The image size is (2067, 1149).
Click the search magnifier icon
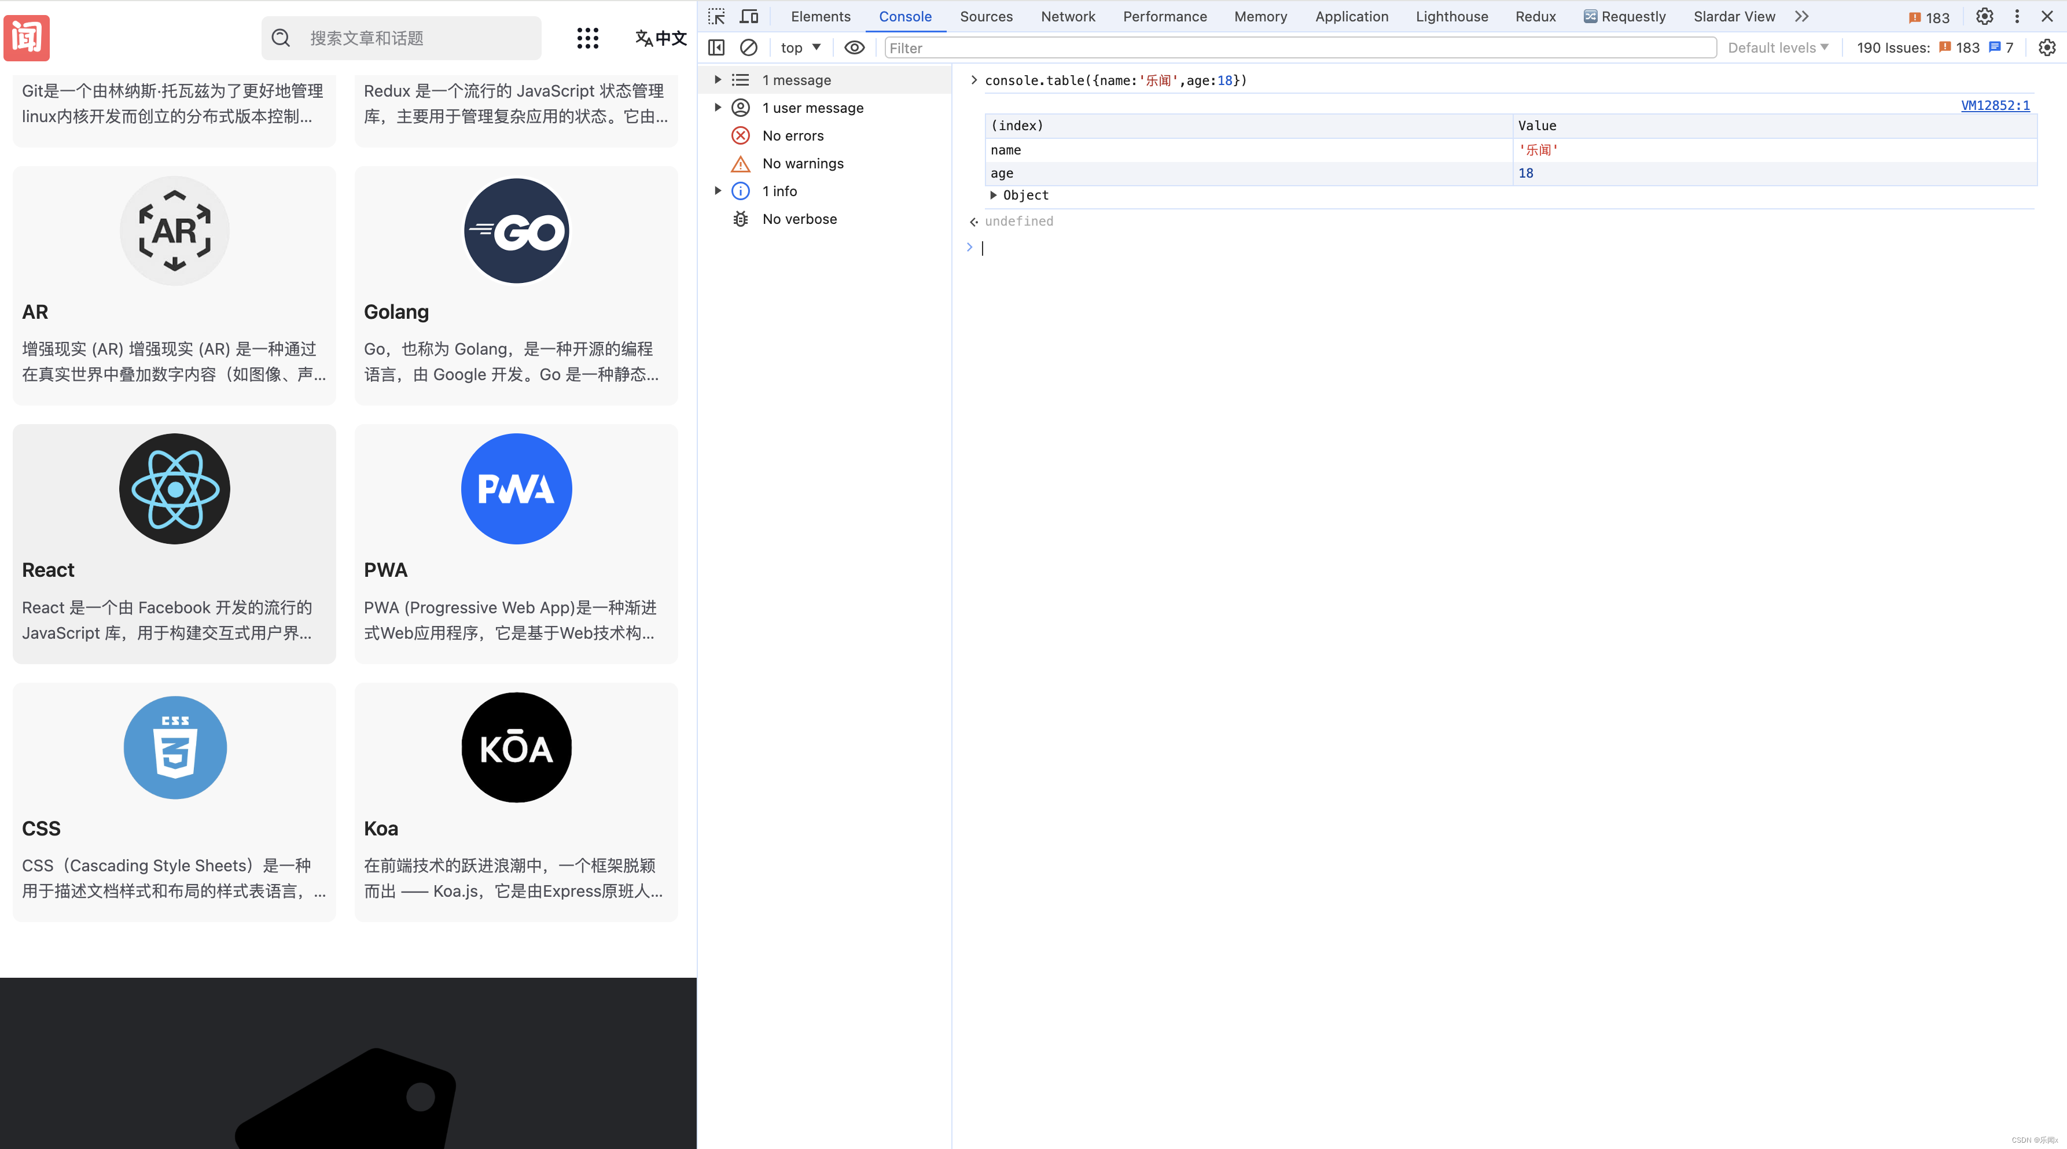[280, 38]
